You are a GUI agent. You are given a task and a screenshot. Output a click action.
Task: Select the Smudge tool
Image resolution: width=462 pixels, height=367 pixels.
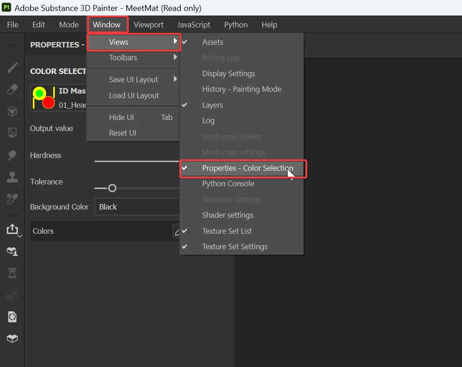[12, 155]
